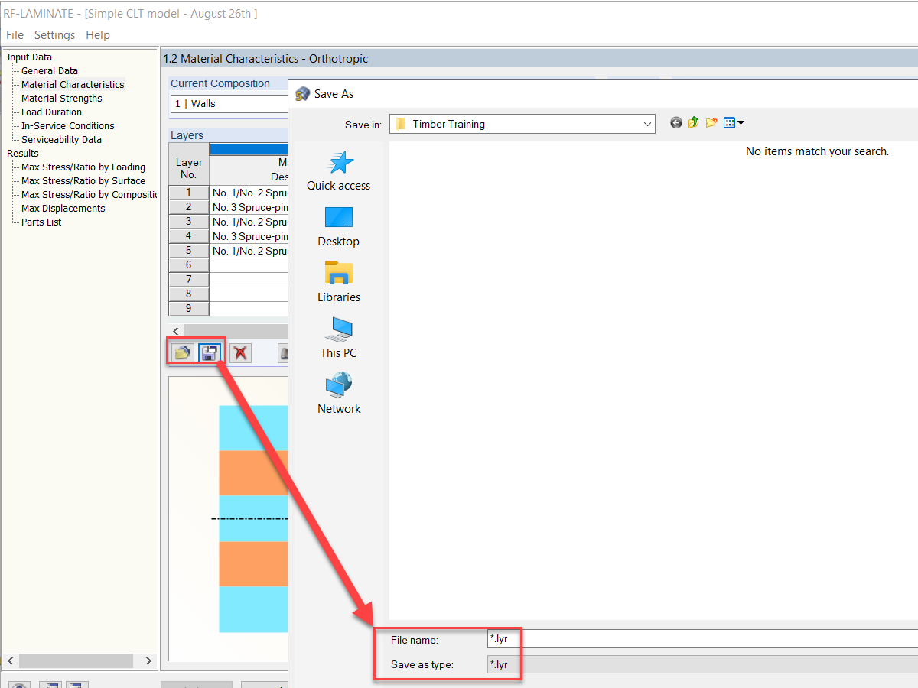Open Max Displacements results
The width and height of the screenshot is (918, 688).
[x=63, y=209]
